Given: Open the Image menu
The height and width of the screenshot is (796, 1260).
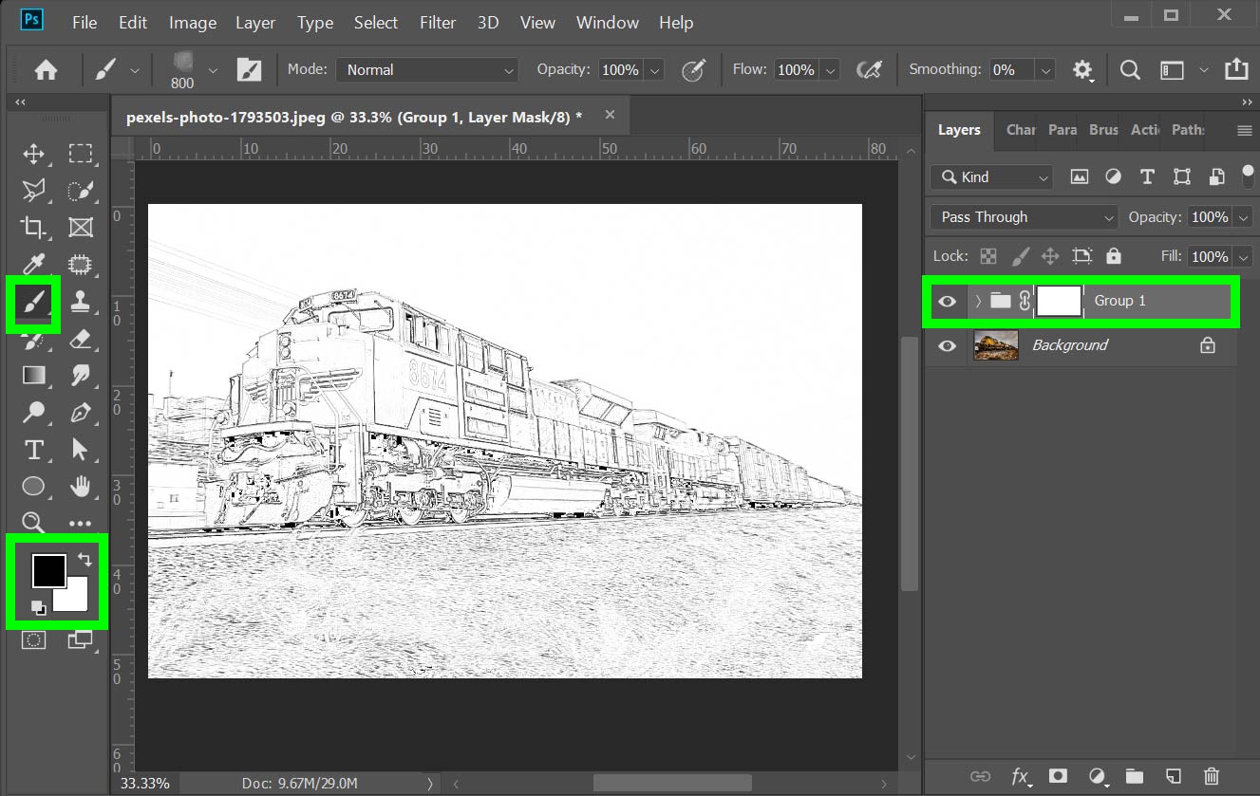Looking at the screenshot, I should [x=193, y=22].
